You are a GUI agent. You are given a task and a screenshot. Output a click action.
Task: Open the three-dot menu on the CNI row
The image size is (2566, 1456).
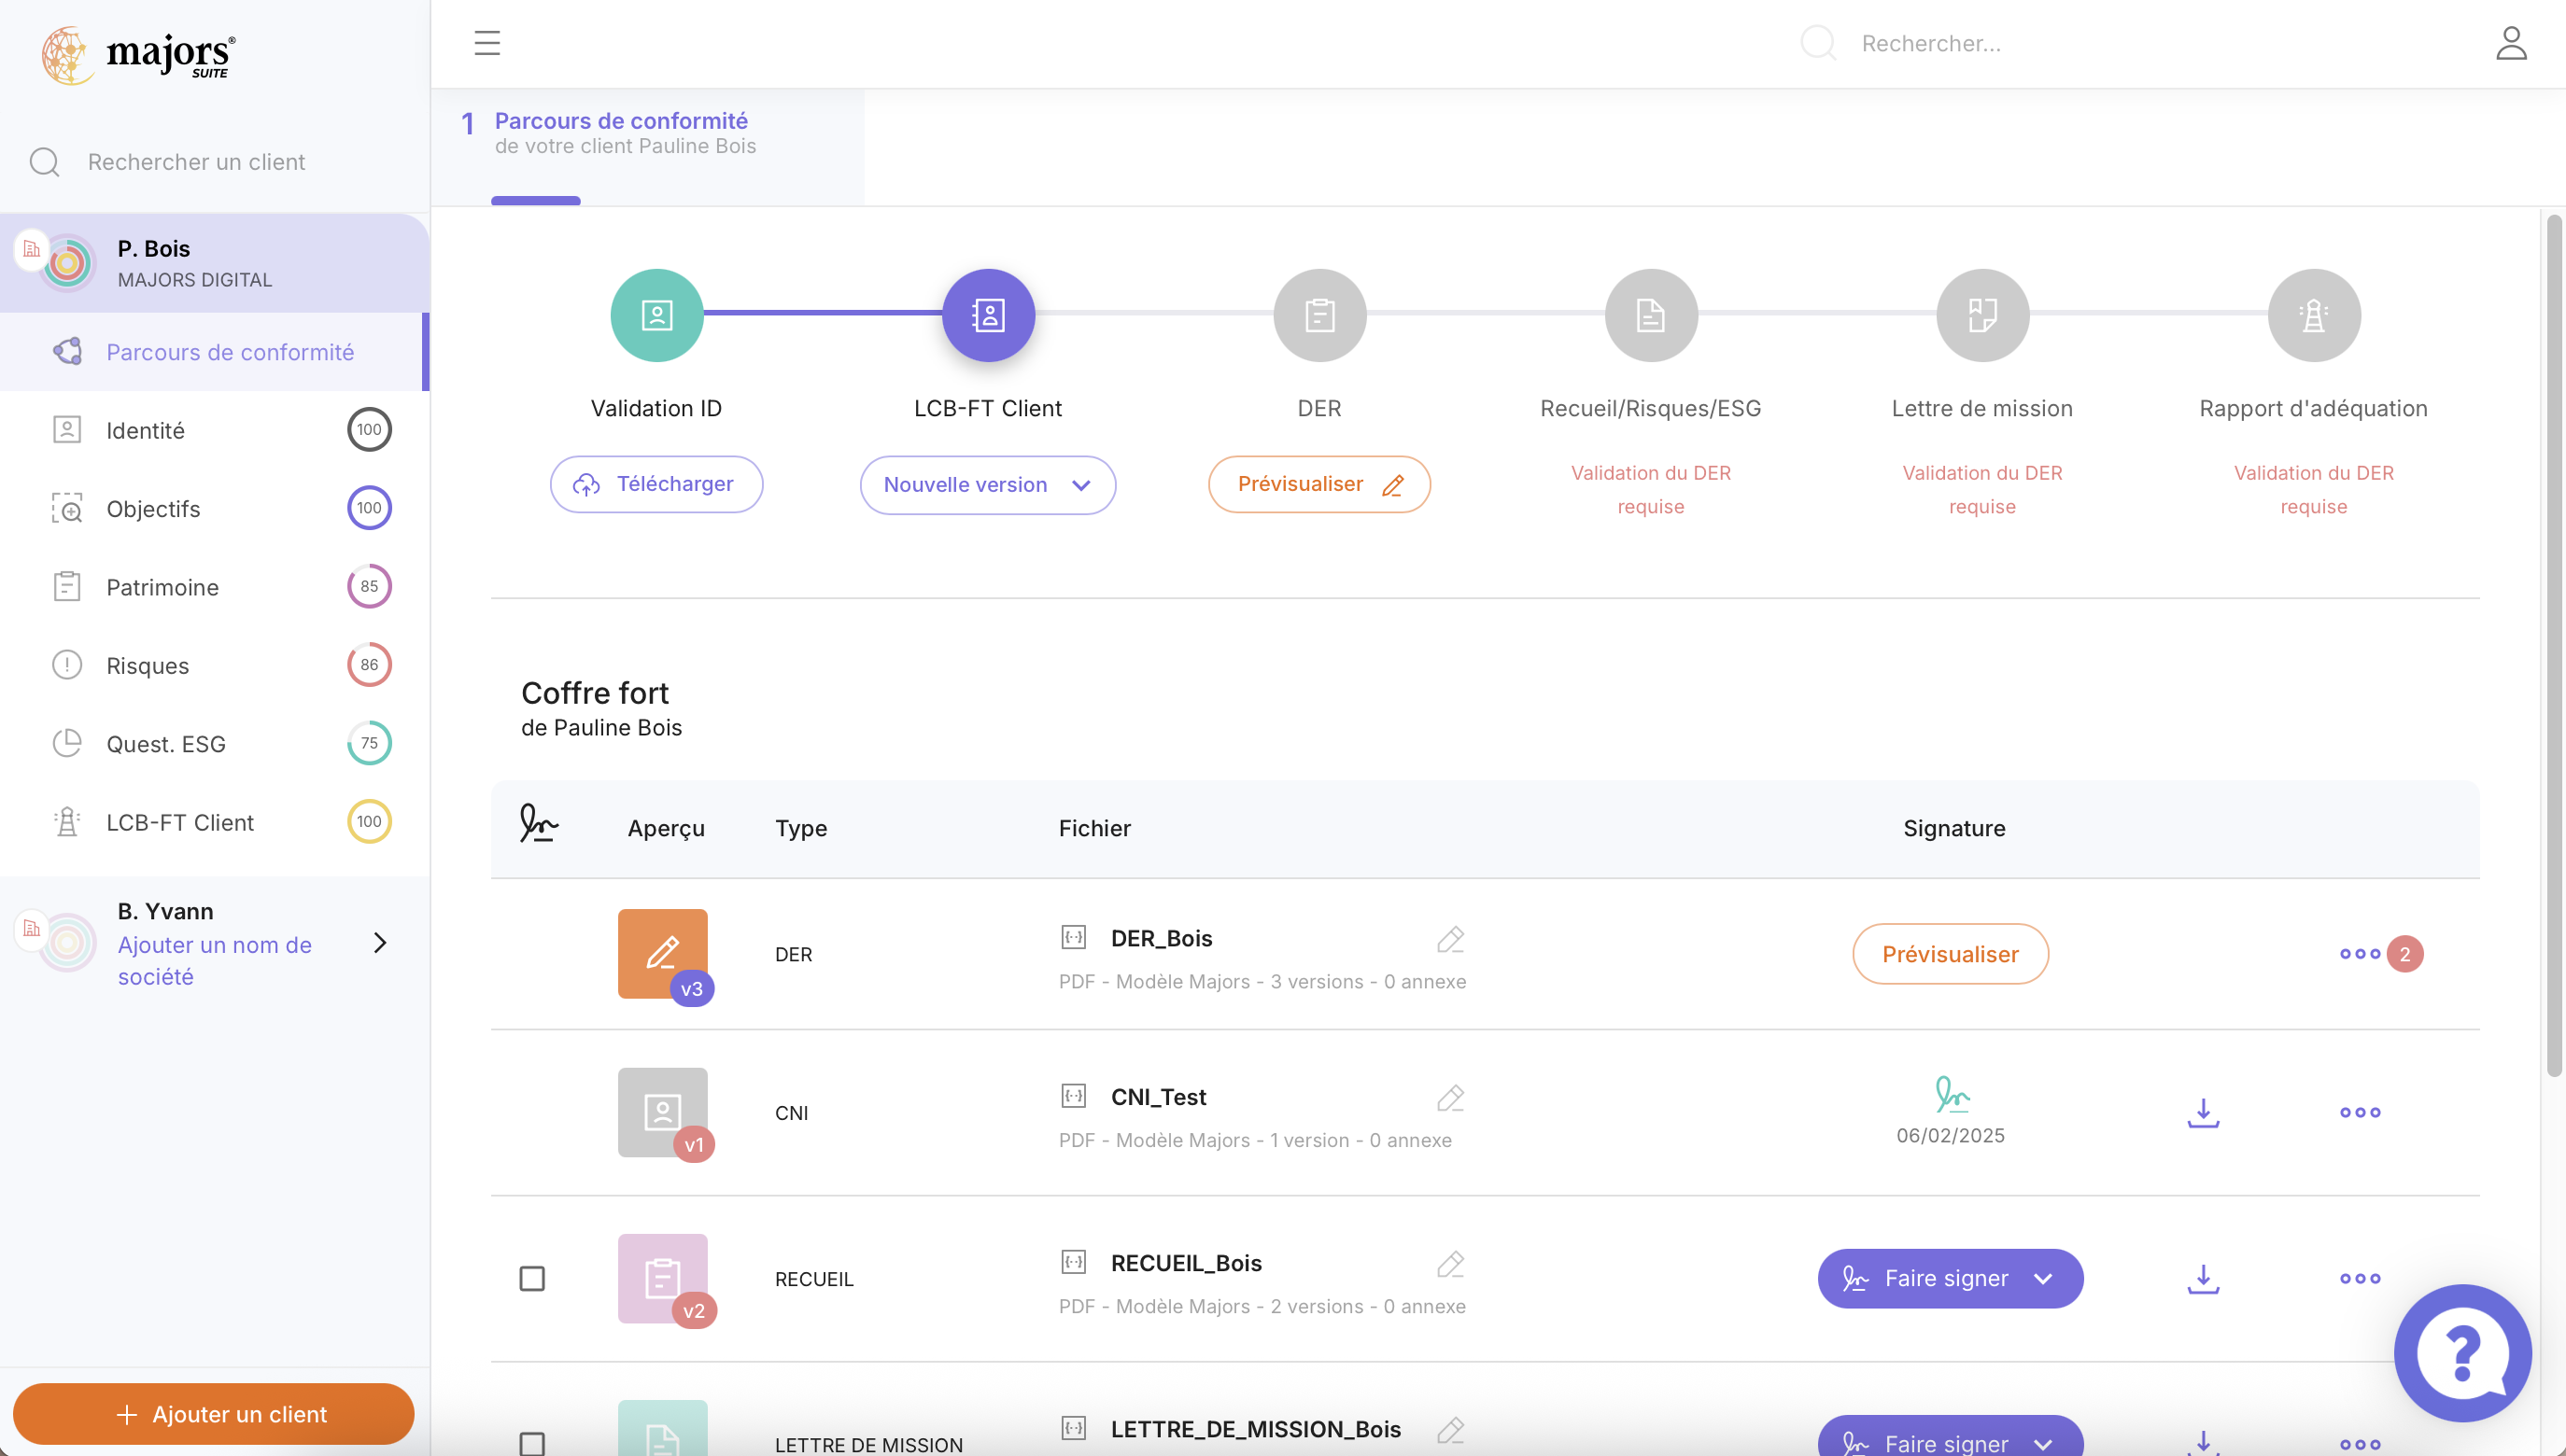pyautogui.click(x=2359, y=1112)
